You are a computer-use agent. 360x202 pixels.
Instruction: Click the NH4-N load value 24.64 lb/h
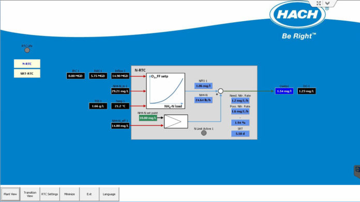coord(203,100)
